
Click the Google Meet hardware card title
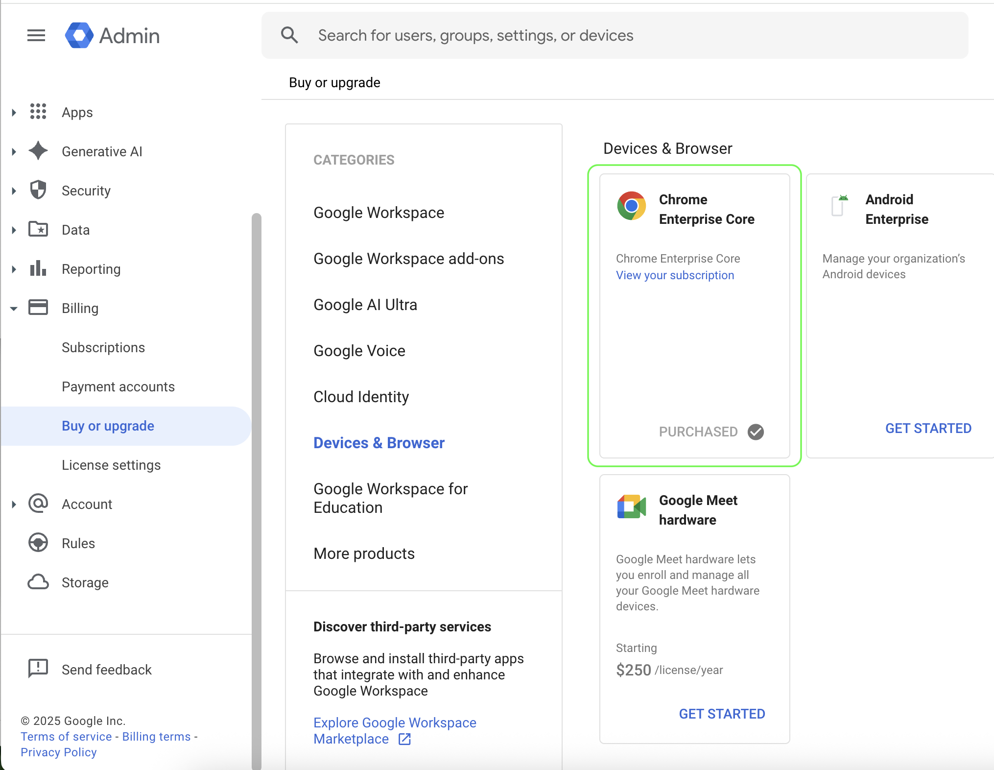point(698,510)
